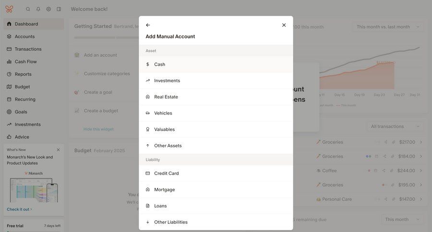This screenshot has height=232, width=432.
Task: Open This month vs. last month dropdown
Action: click(388, 27)
